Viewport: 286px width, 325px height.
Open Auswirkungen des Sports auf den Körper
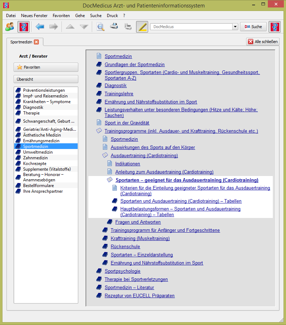pos(153,147)
